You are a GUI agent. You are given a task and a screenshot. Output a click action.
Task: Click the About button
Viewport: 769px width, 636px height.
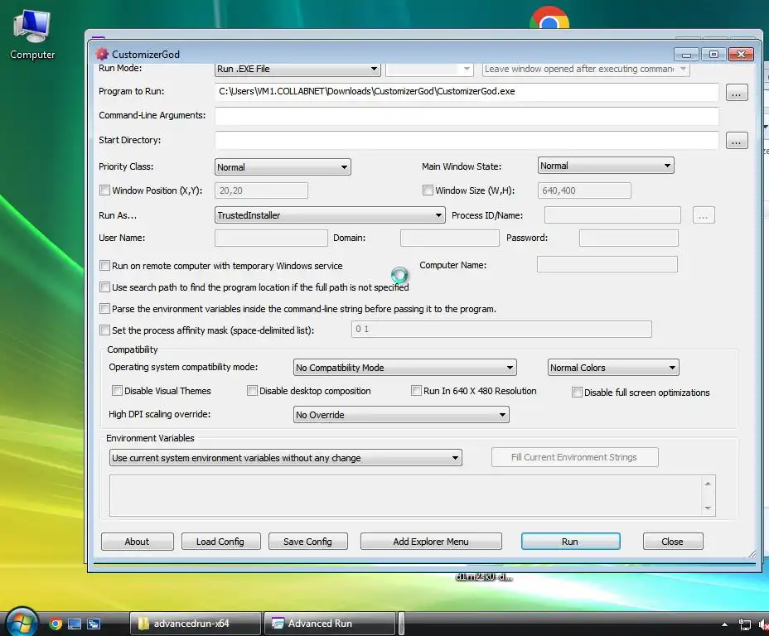[x=137, y=542]
